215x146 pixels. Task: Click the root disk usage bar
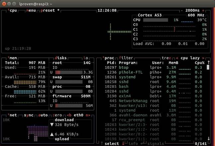click(x=69, y=72)
